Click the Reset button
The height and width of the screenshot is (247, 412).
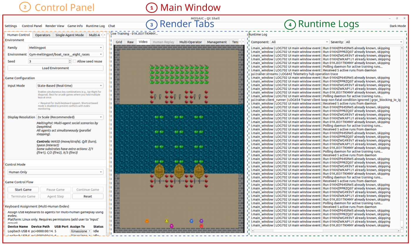tap(88, 197)
